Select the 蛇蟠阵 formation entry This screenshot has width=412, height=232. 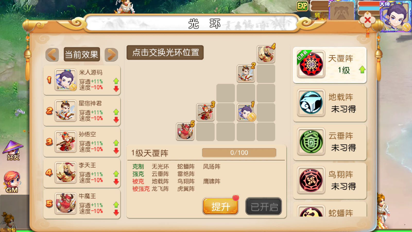pos(330,209)
